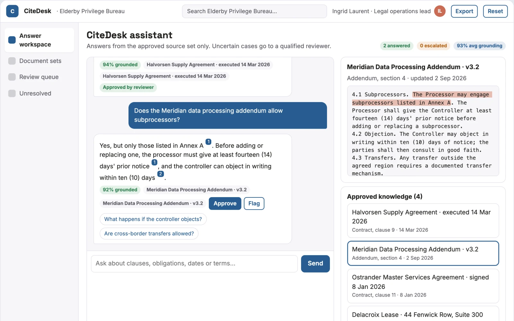514x321 pixels.
Task: Open citation marker 1 after prior notice
Action: tap(155, 162)
